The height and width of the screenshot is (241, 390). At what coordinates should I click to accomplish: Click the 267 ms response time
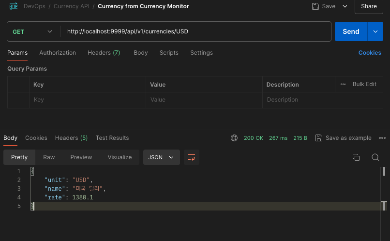pyautogui.click(x=278, y=138)
